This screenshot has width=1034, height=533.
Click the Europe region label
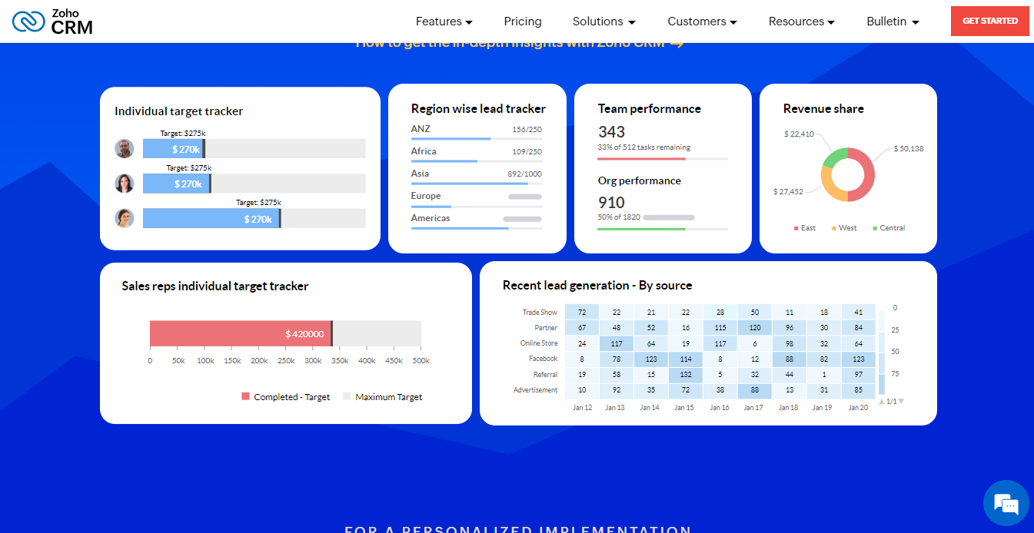pyautogui.click(x=426, y=196)
